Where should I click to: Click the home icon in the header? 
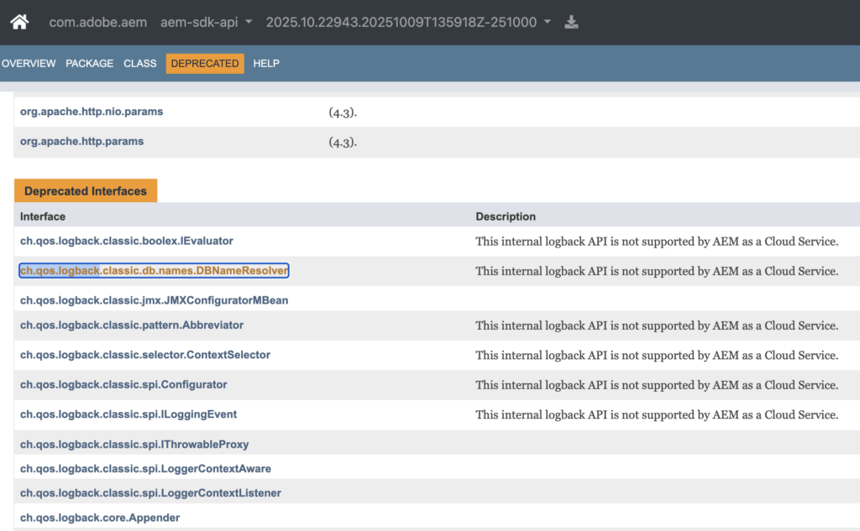pos(19,22)
